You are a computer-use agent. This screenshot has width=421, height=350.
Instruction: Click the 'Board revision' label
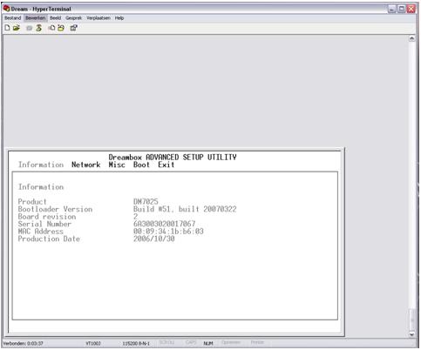(x=47, y=217)
